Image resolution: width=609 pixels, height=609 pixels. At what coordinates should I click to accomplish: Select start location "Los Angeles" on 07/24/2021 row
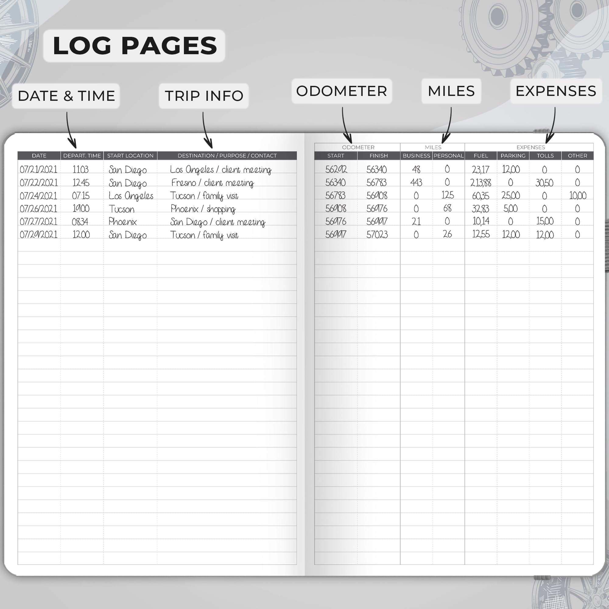(131, 196)
